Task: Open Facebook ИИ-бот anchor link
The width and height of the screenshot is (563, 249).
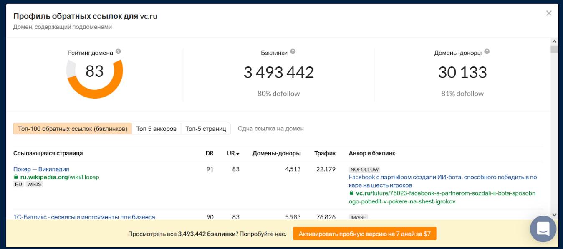Action: (x=443, y=181)
